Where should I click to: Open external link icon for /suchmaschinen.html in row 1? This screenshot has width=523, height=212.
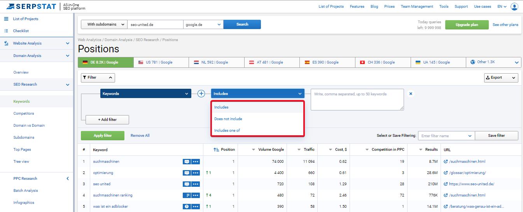[446, 162]
